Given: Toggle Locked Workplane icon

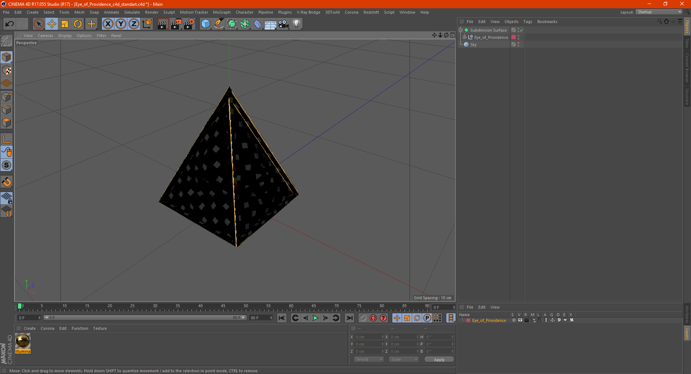Looking at the screenshot, I should (x=6, y=198).
